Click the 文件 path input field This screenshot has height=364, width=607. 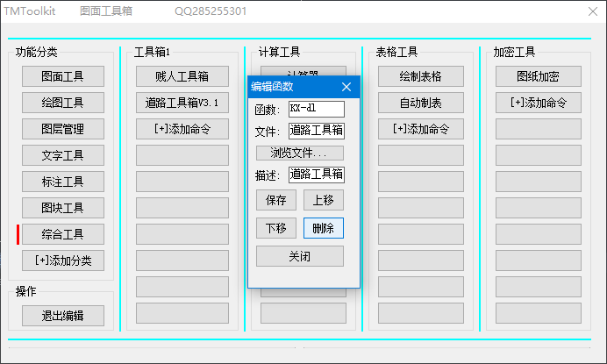(316, 131)
